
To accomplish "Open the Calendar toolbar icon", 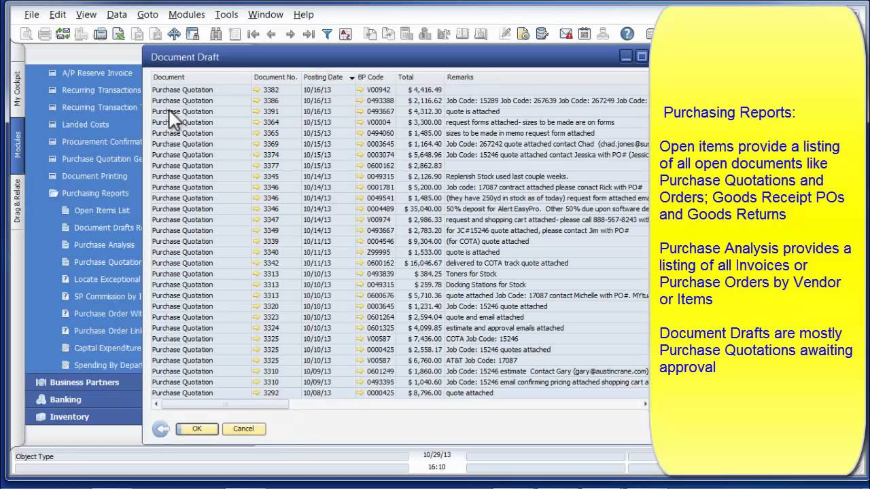I will 585,34.
